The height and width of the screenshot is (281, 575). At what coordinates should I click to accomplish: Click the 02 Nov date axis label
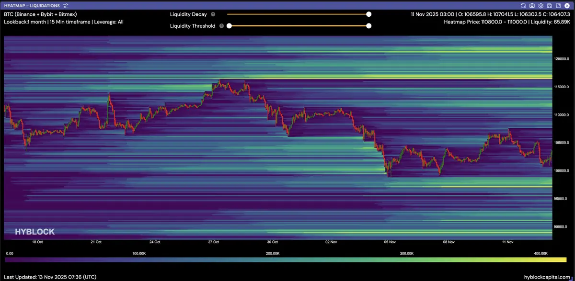pyautogui.click(x=332, y=242)
